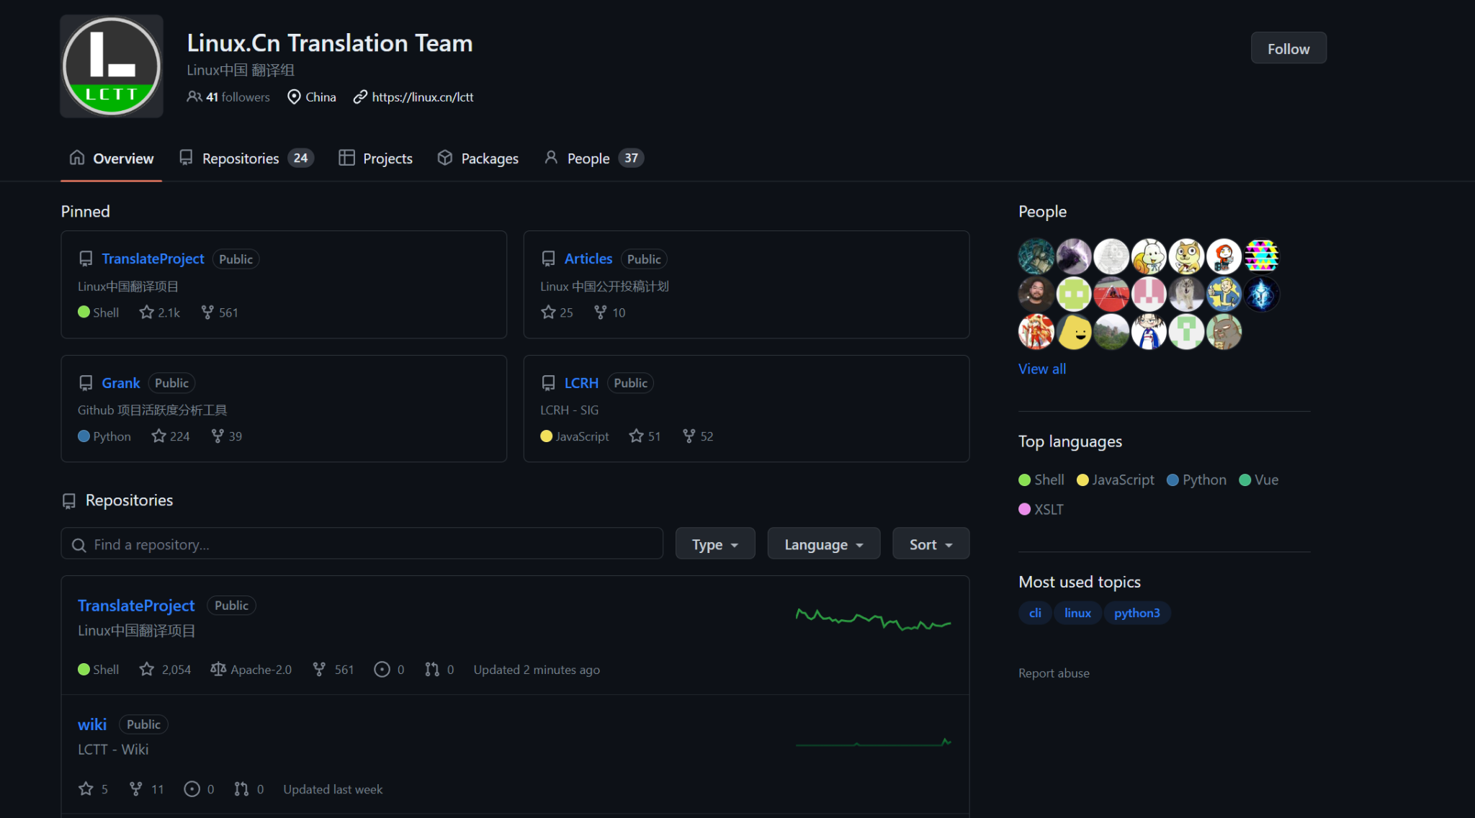
Task: Click fork icon on Grank pinned card
Action: tap(218, 436)
